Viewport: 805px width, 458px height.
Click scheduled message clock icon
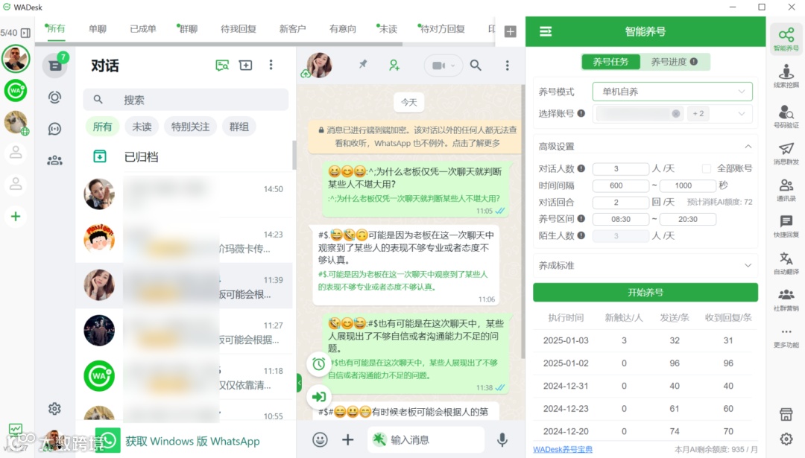click(319, 363)
